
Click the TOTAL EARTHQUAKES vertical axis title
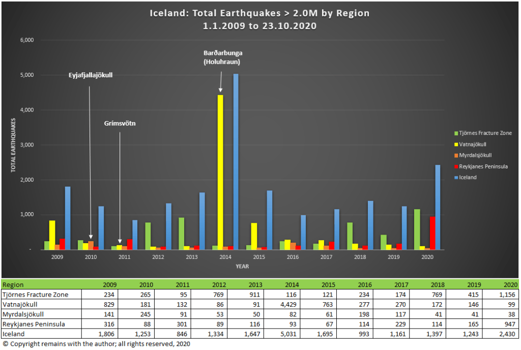click(14, 145)
